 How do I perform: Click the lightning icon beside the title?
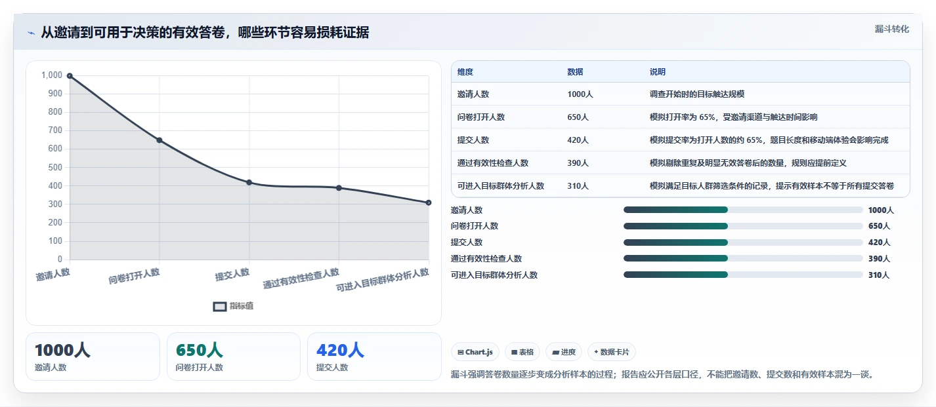pyautogui.click(x=31, y=33)
